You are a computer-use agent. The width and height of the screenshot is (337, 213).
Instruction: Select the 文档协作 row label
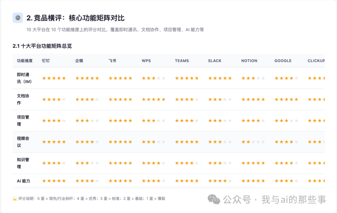pyautogui.click(x=23, y=99)
